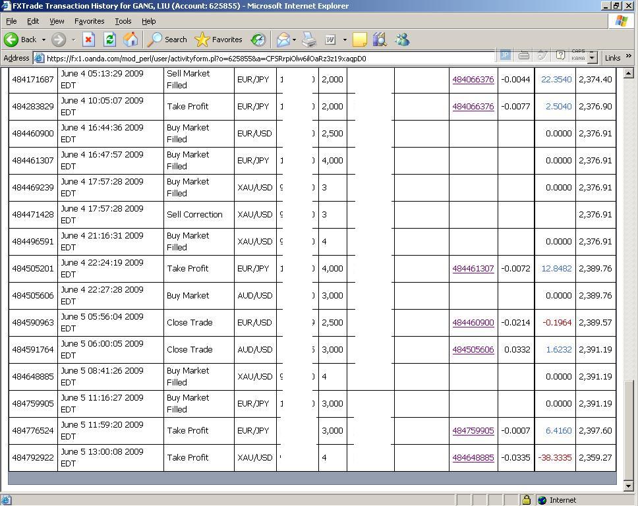The image size is (638, 506).
Task: Select units 2,500 in row 484460900
Action: click(x=332, y=133)
